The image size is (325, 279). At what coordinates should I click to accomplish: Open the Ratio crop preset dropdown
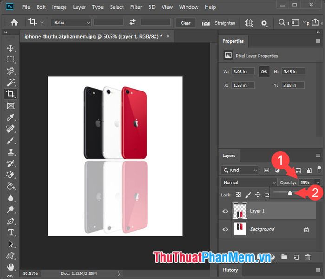click(x=71, y=22)
